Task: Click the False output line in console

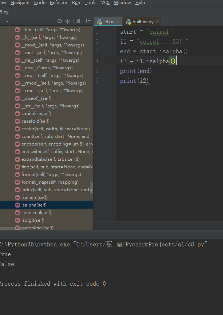Action: click(7, 264)
